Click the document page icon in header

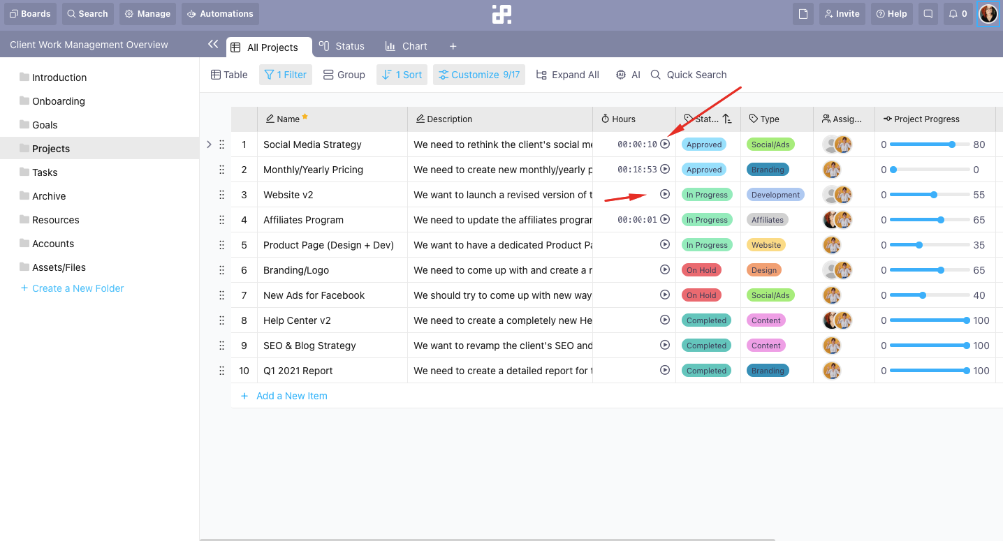tap(803, 14)
